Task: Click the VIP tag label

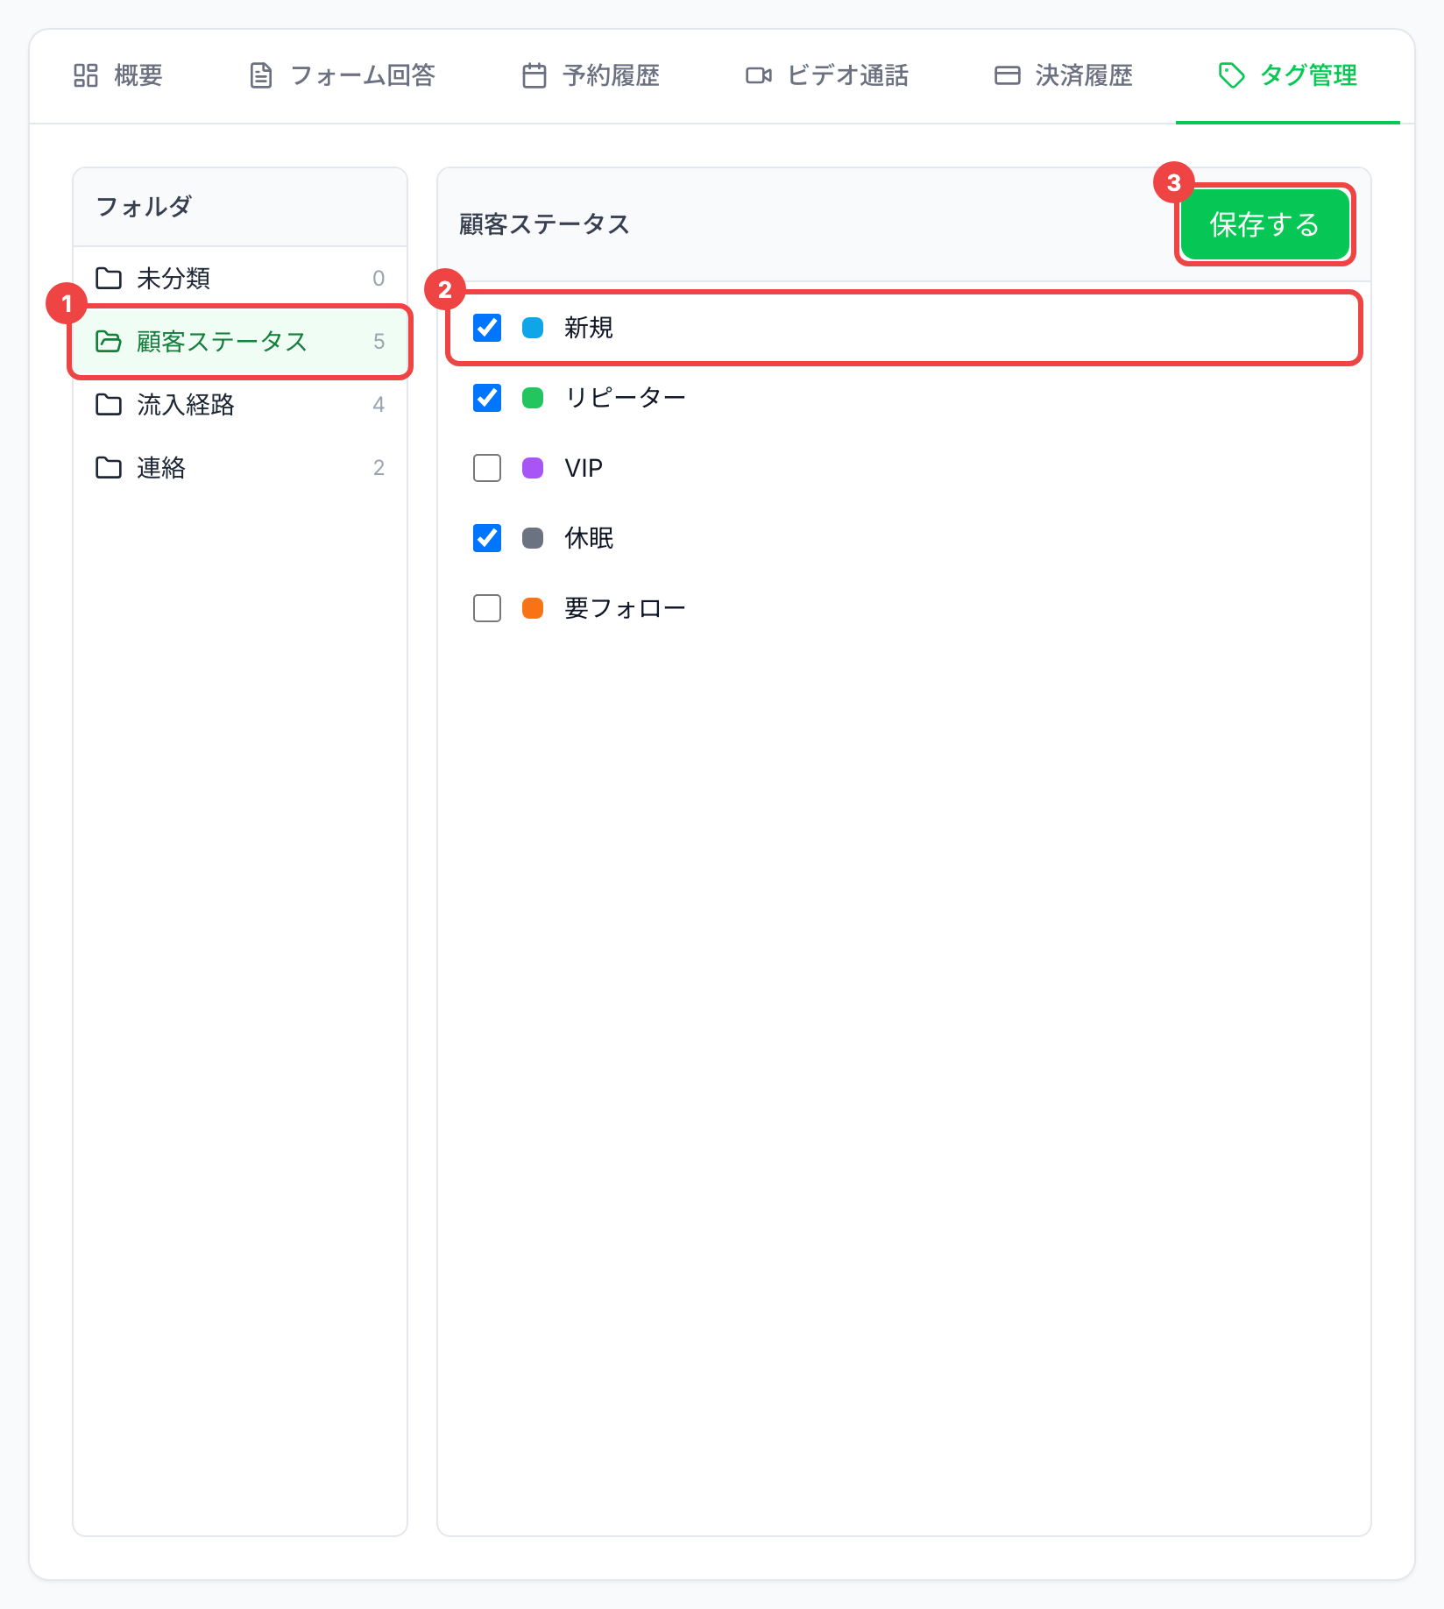Action: coord(584,468)
